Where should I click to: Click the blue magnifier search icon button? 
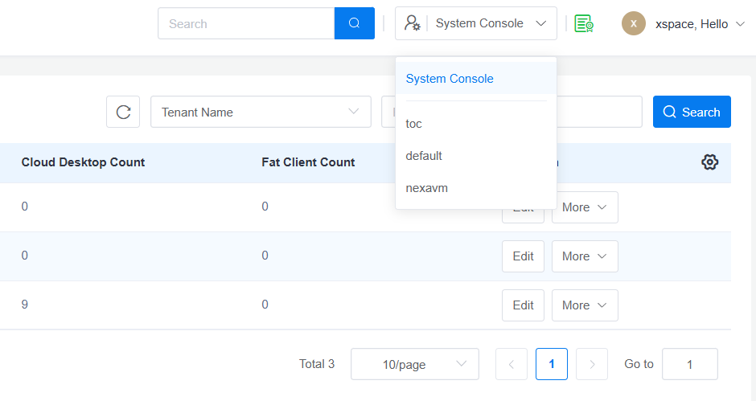[354, 23]
